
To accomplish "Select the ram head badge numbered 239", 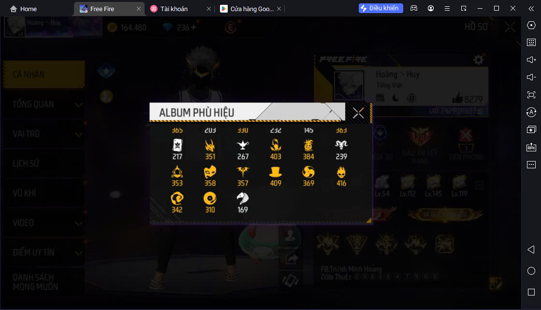I will point(341,149).
